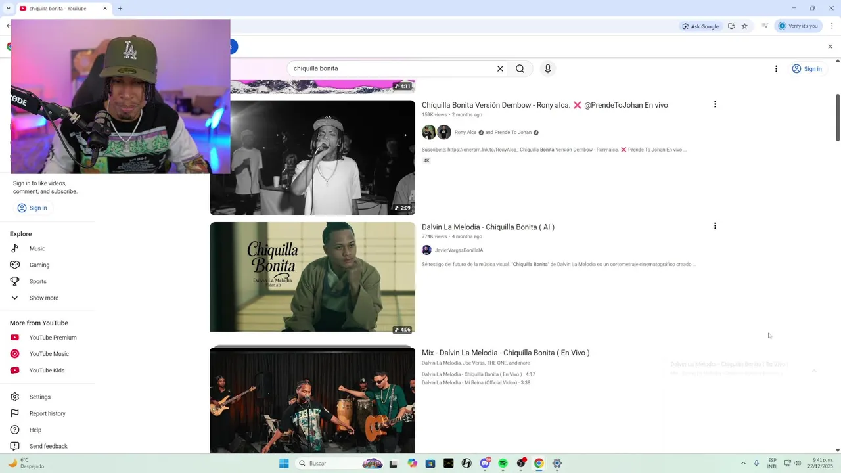Open options menu for Chiquilla Bonita Versión Dembow
This screenshot has width=841, height=473.
[x=715, y=104]
